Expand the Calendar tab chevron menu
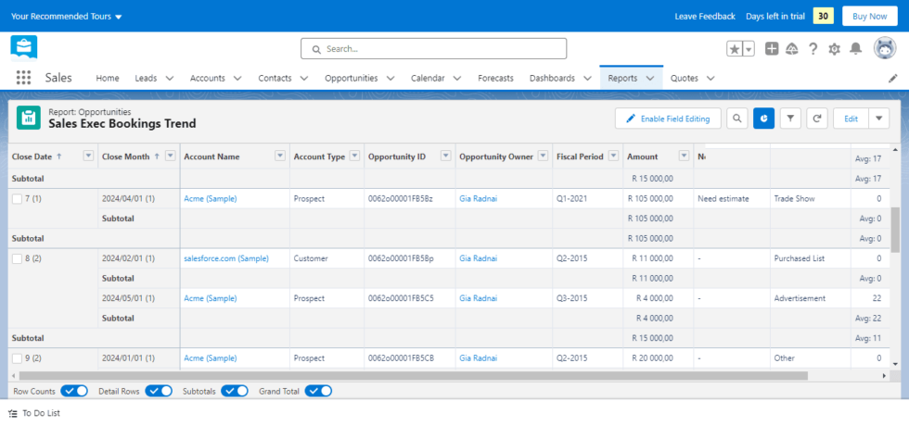The width and height of the screenshot is (909, 426). [456, 78]
